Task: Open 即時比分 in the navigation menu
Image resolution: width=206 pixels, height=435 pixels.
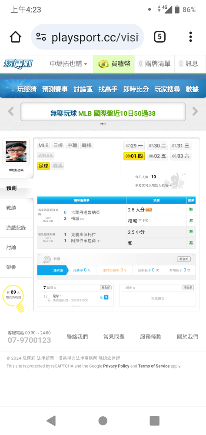Action: 136,89
